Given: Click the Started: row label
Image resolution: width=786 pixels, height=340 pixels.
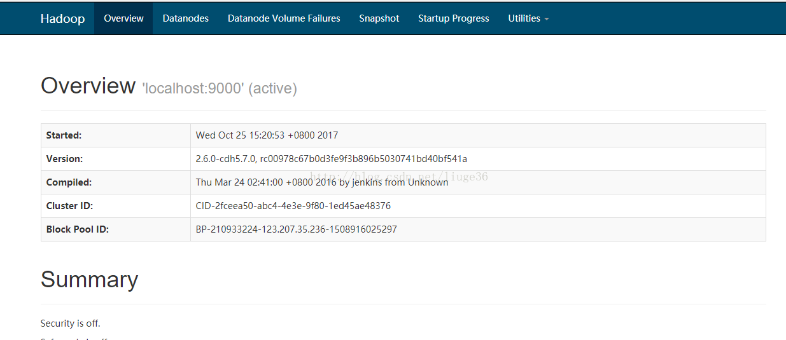Looking at the screenshot, I should pyautogui.click(x=64, y=135).
